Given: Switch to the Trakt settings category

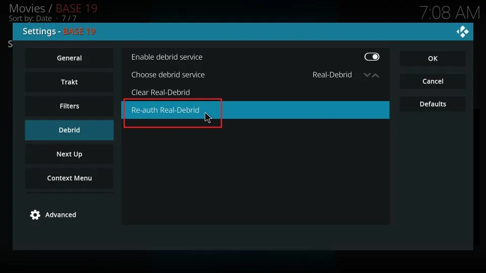Looking at the screenshot, I should point(69,82).
